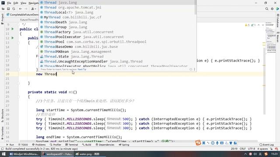Toggle code fold at line 25
Image resolution: width=280 pixels, height=157 pixels.
coord(18,97)
